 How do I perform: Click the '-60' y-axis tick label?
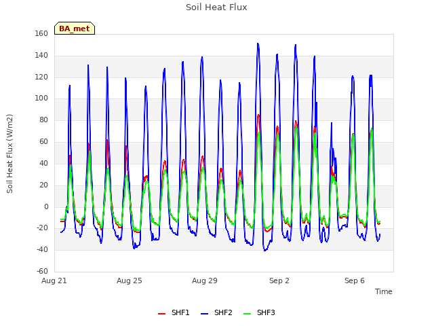(42, 272)
